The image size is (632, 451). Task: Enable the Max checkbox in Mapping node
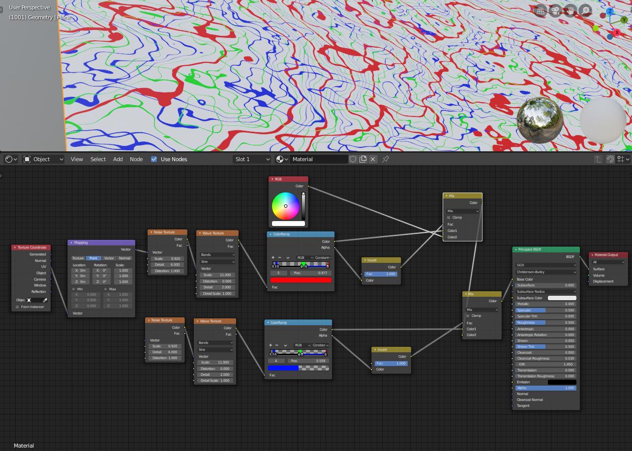[x=105, y=289]
